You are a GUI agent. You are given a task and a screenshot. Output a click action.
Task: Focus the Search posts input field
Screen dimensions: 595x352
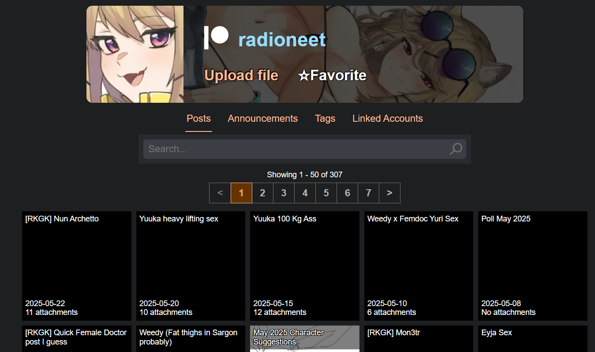pos(296,149)
